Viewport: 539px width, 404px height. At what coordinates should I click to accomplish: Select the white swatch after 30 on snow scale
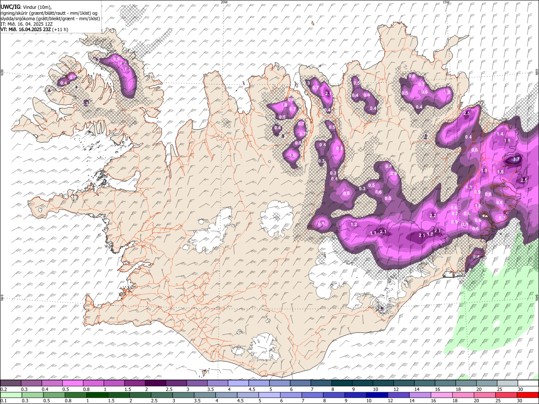528,383
